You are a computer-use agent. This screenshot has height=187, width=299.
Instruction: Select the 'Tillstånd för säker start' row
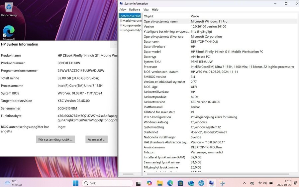(220, 112)
